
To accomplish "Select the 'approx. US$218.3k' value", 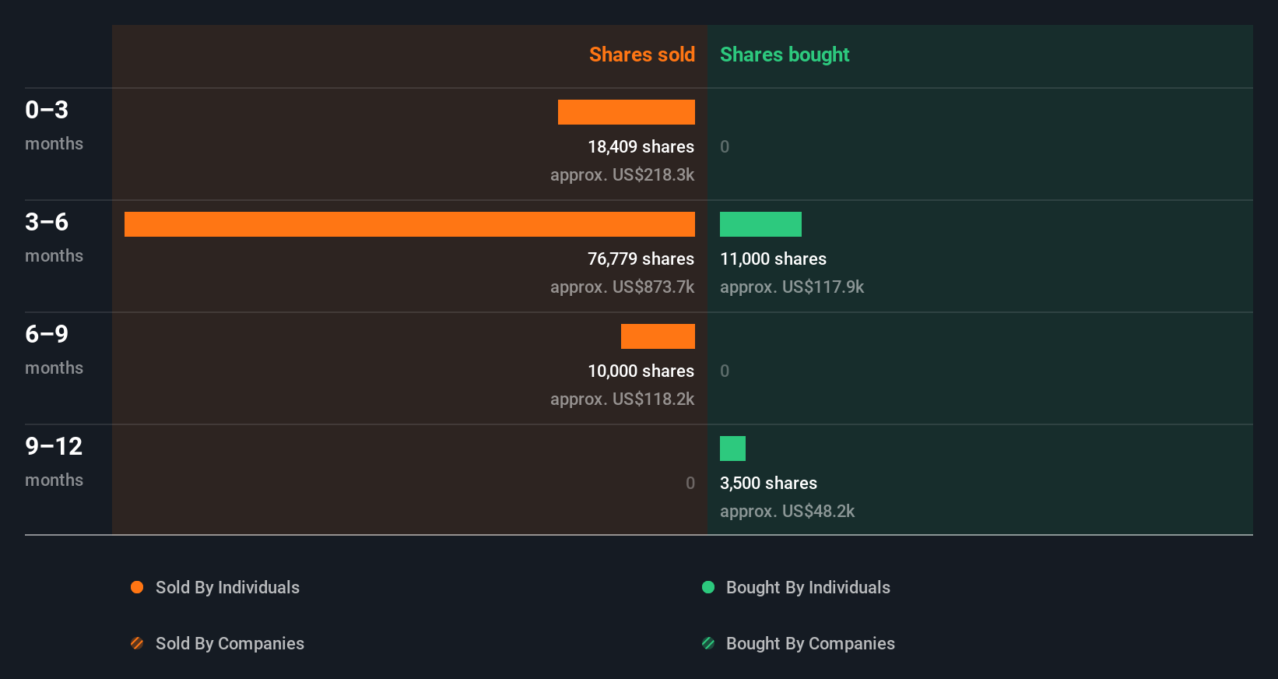I will point(622,175).
